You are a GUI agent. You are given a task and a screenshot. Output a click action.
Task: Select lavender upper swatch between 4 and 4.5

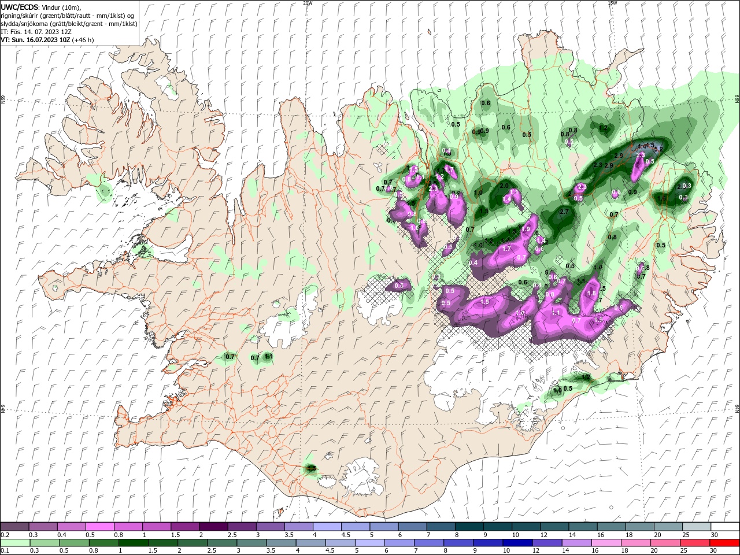click(x=326, y=526)
